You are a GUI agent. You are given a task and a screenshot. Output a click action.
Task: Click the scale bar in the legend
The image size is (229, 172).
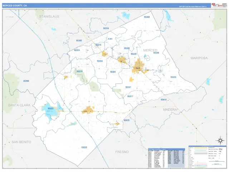point(216,162)
